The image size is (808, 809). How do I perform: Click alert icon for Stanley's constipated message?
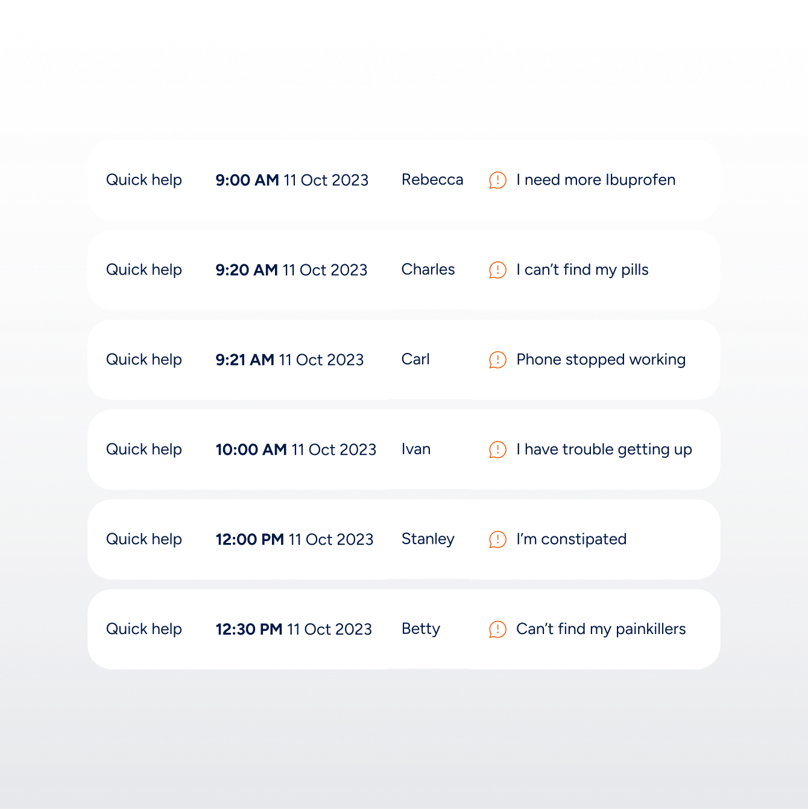point(497,539)
